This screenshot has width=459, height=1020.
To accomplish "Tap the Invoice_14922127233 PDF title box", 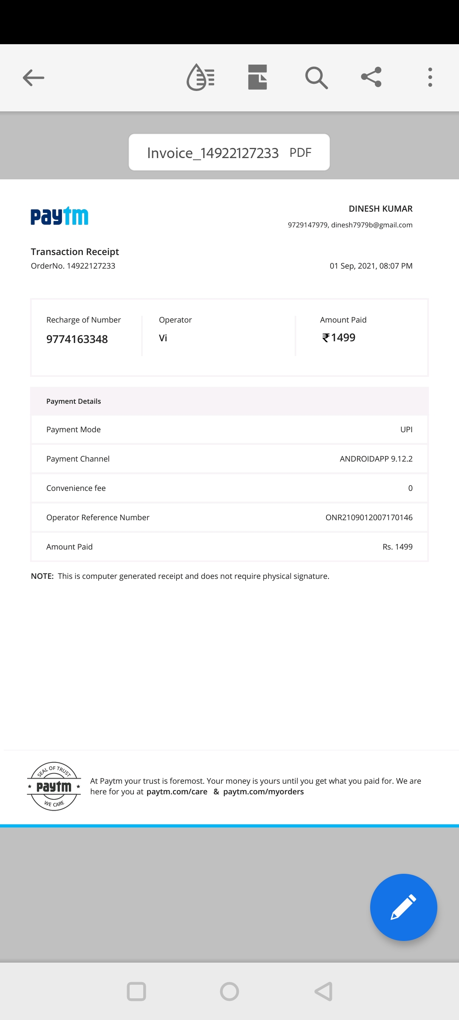I will [229, 153].
